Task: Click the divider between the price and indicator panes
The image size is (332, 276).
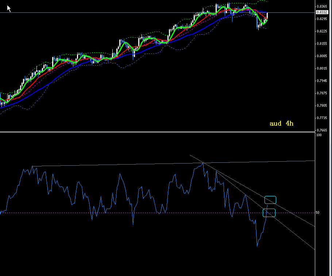Action: click(x=157, y=132)
